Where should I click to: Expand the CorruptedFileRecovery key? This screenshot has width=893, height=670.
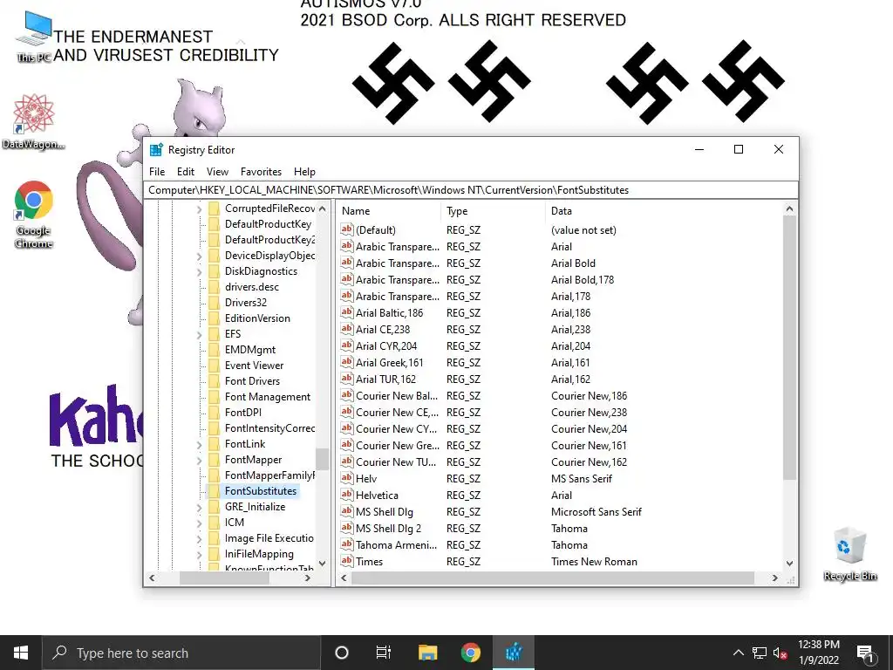(199, 209)
